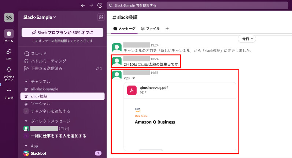Collapse the ダイレクトメッセージ section arrow

coord(26,121)
